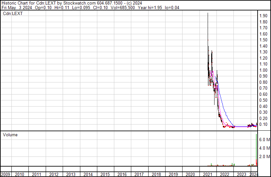Viewport: 271px width, 177px height.
Task: Click the 2018 year on the time axis
Action: 156,174
